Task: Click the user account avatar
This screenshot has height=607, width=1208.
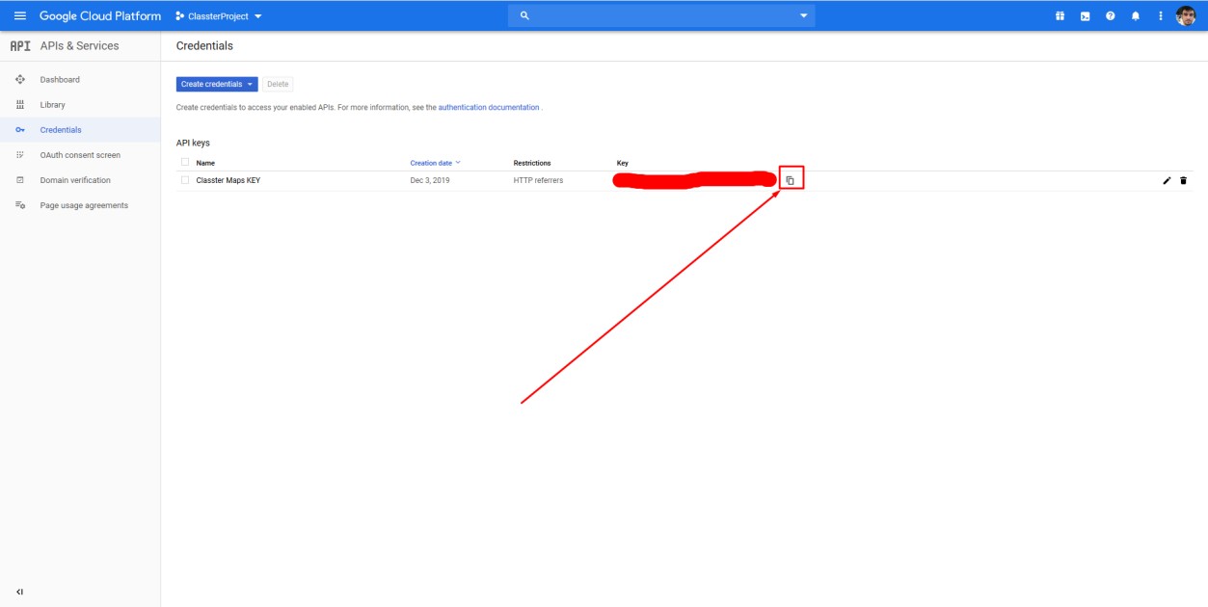Action: click(1186, 15)
